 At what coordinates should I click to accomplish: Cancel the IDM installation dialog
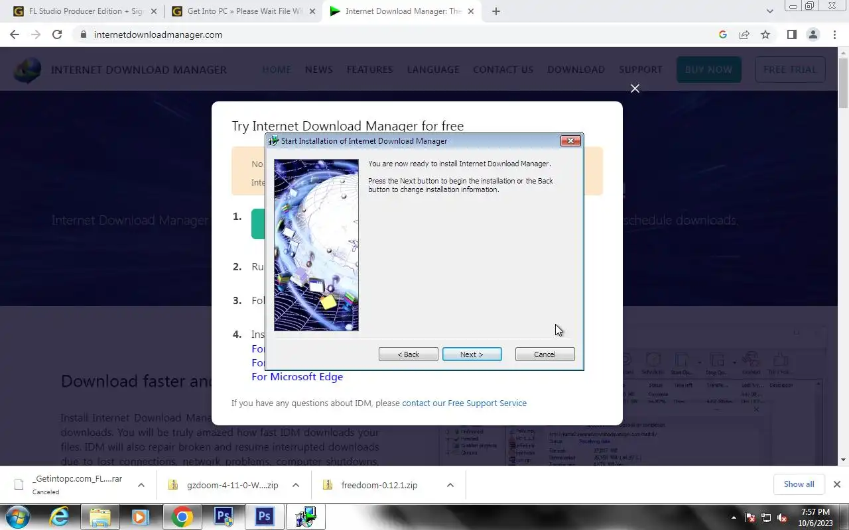545,354
